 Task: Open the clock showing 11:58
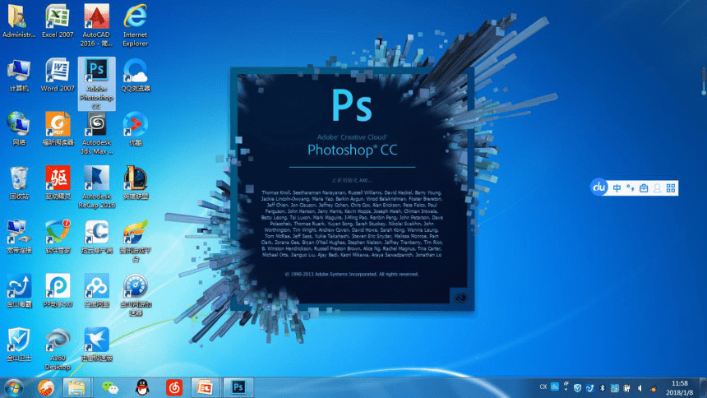pyautogui.click(x=680, y=388)
